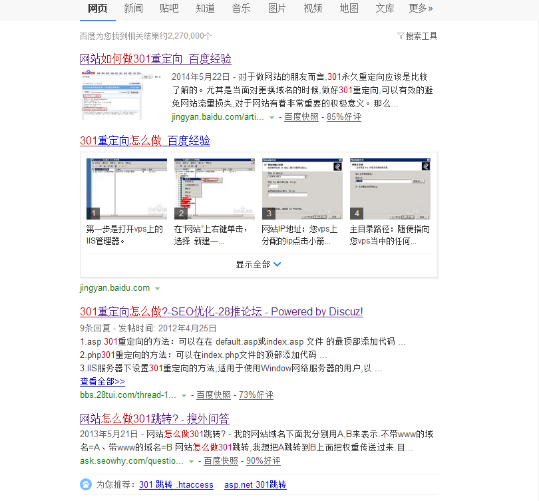Open dropdown arrow beside bbs.28tui.com URL

[184, 395]
